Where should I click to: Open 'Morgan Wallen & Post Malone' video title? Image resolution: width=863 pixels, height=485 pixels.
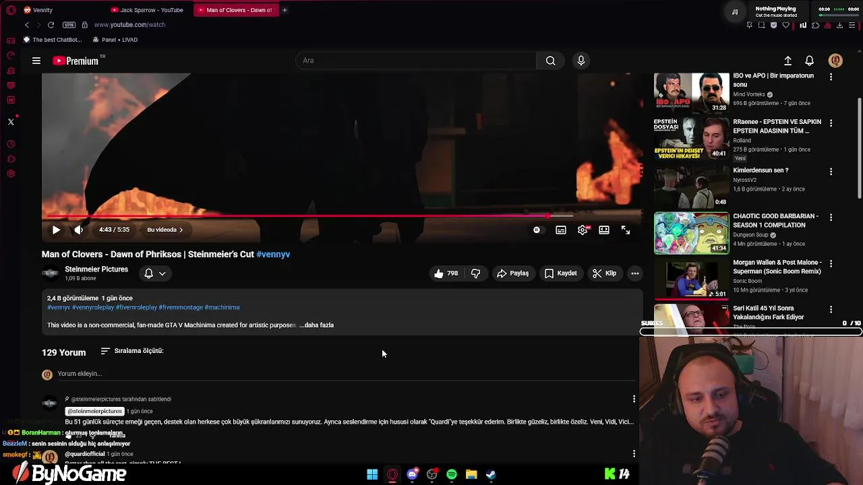pyautogui.click(x=777, y=267)
